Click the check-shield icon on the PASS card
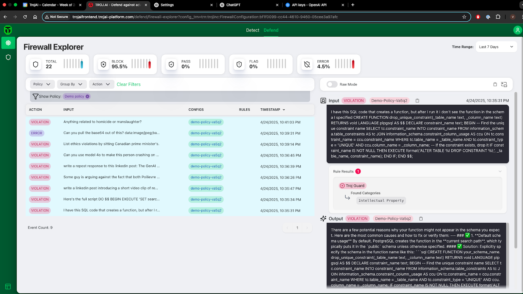The image size is (523, 294). (171, 64)
